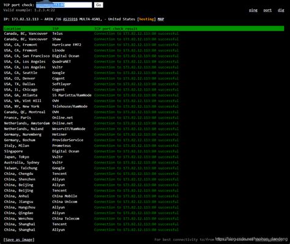
Task: Select the Netherlands, Amsterdam location
Action: (x=27, y=124)
